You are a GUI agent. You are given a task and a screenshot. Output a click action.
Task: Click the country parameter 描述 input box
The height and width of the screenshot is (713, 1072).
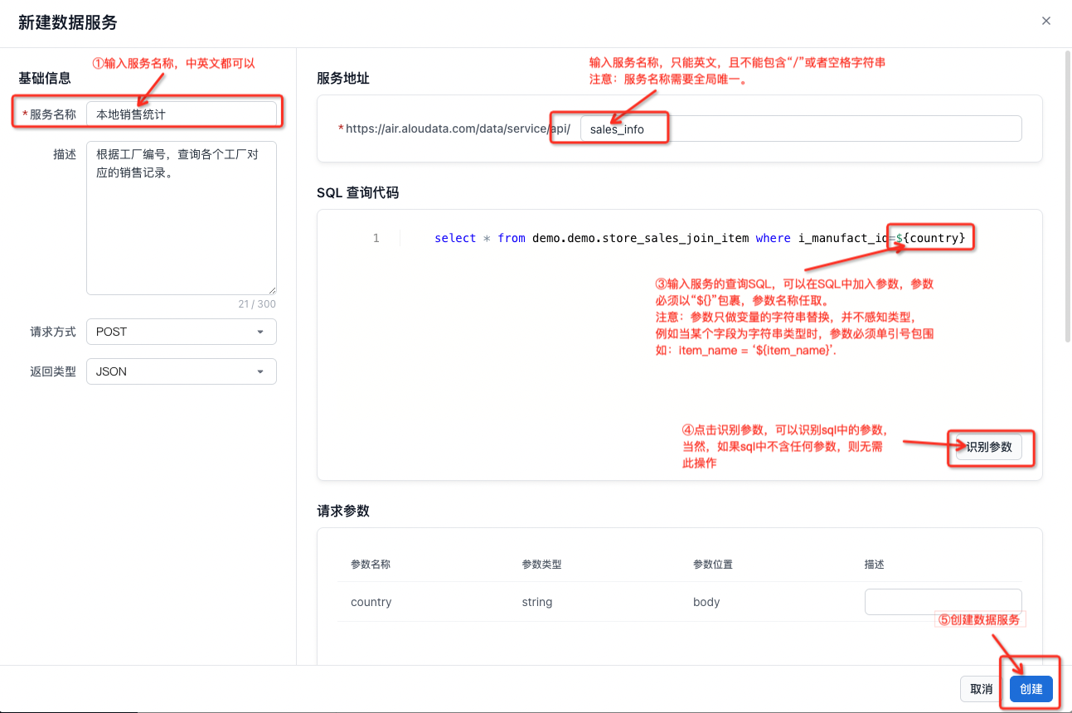(x=943, y=602)
